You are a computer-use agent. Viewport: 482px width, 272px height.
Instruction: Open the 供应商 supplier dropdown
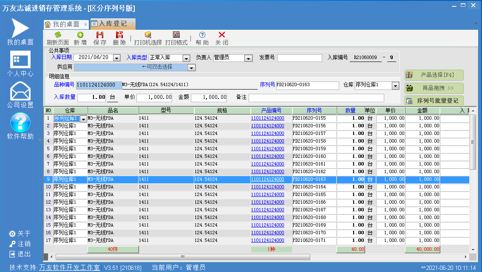(191, 67)
